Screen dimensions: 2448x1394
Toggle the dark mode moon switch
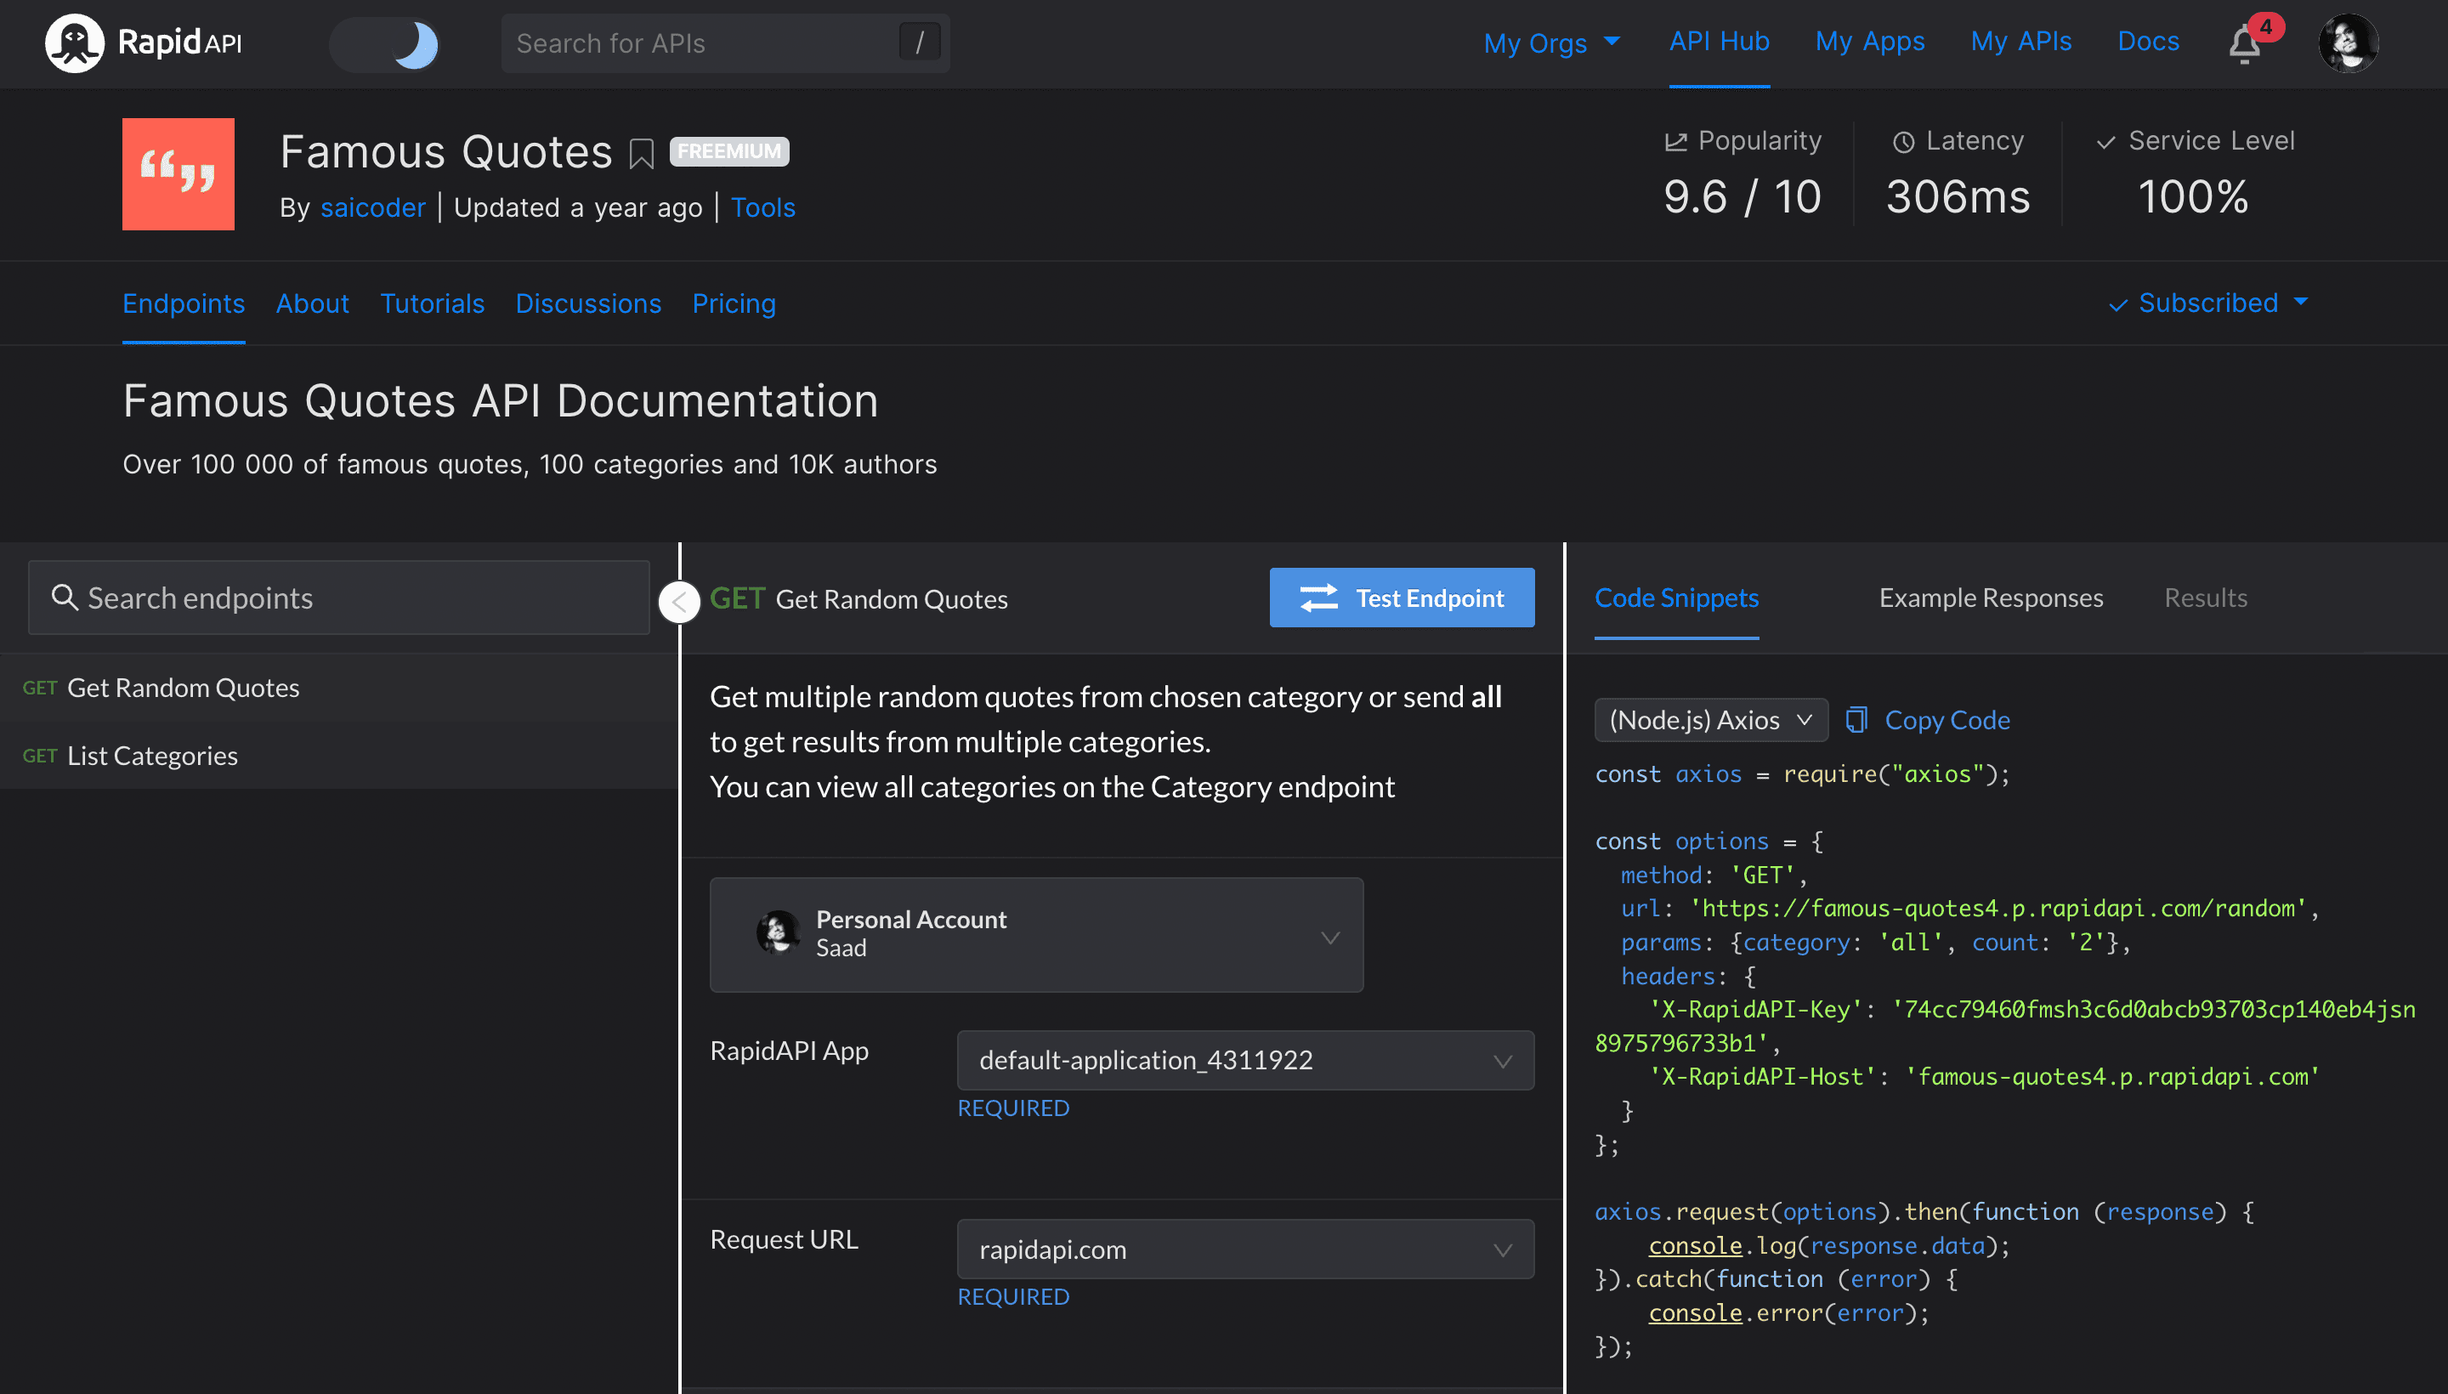(385, 44)
